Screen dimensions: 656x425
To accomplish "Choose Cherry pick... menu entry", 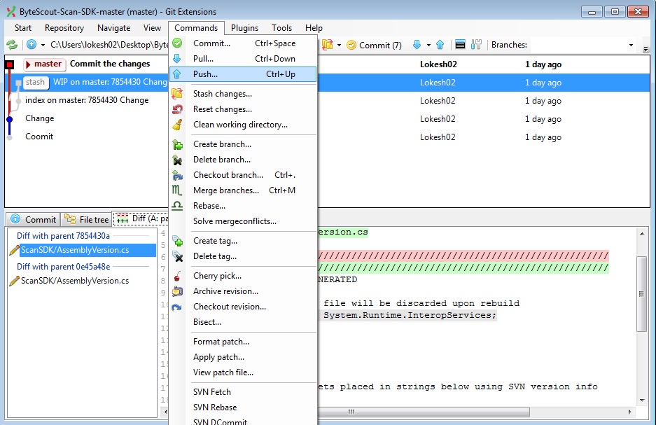I will 243,276.
